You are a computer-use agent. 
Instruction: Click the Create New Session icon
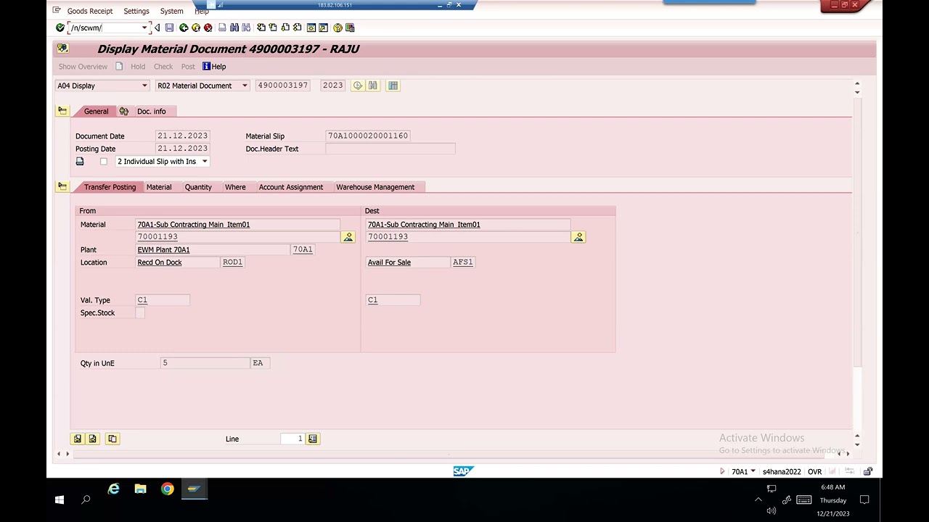pyautogui.click(x=311, y=28)
